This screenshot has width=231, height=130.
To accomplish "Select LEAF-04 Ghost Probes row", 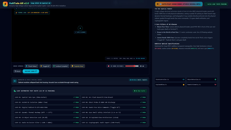I will pos(113,102).
